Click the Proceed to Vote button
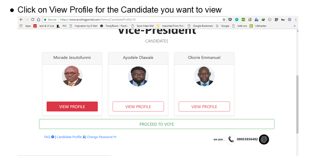This screenshot has height=156, width=314. click(x=157, y=124)
